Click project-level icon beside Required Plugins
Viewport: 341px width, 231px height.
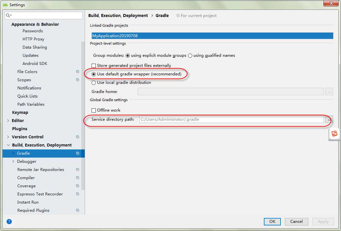77,210
